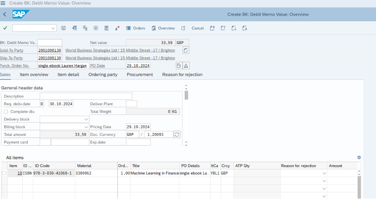376x199 pixels.
Task: Click the Description input field
Action: [86, 96]
